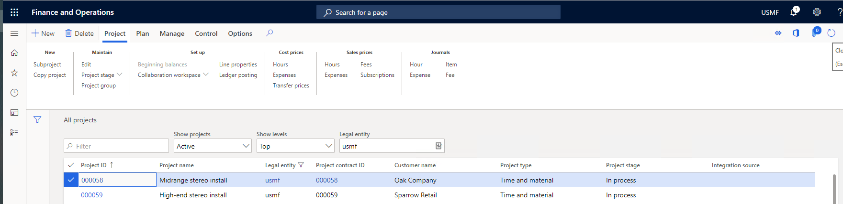
Task: Sort by Project name column header
Action: 177,165
